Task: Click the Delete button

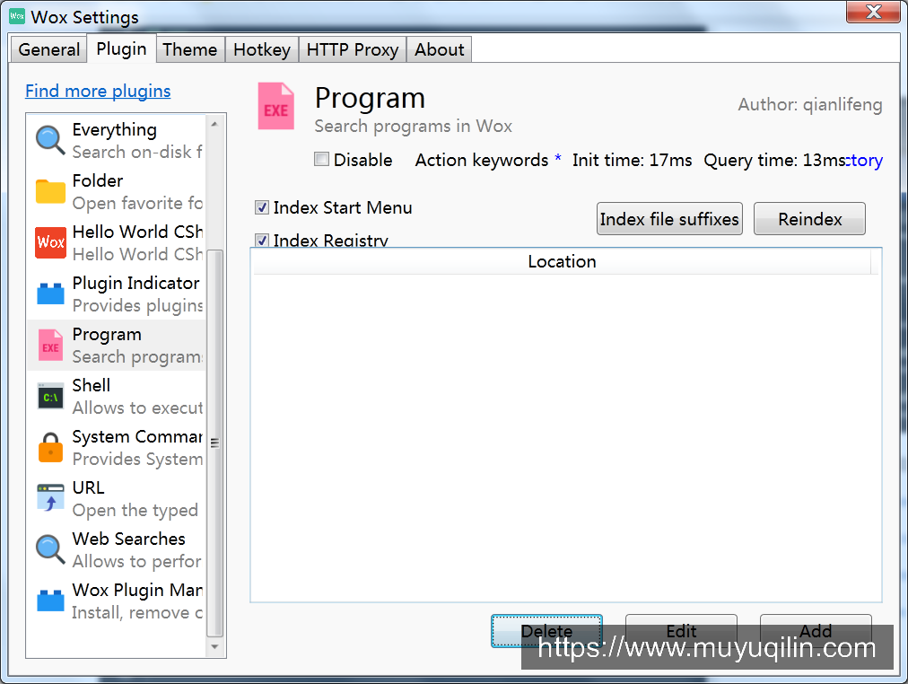Action: [x=546, y=630]
